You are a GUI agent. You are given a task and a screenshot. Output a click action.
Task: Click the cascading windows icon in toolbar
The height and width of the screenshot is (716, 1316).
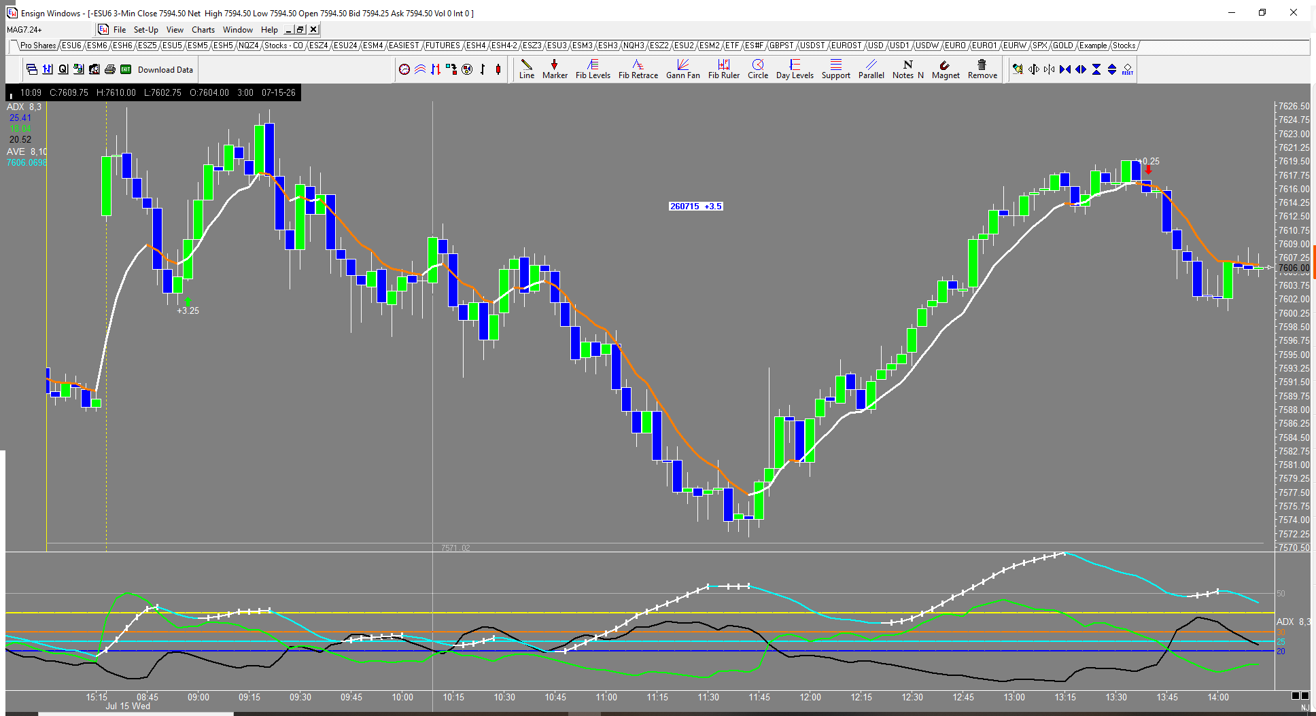pos(32,69)
